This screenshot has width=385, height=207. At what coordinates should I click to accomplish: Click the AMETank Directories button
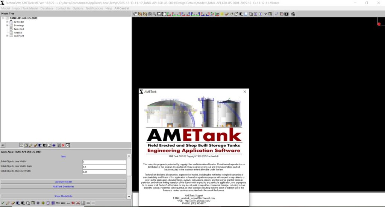[x=63, y=187]
